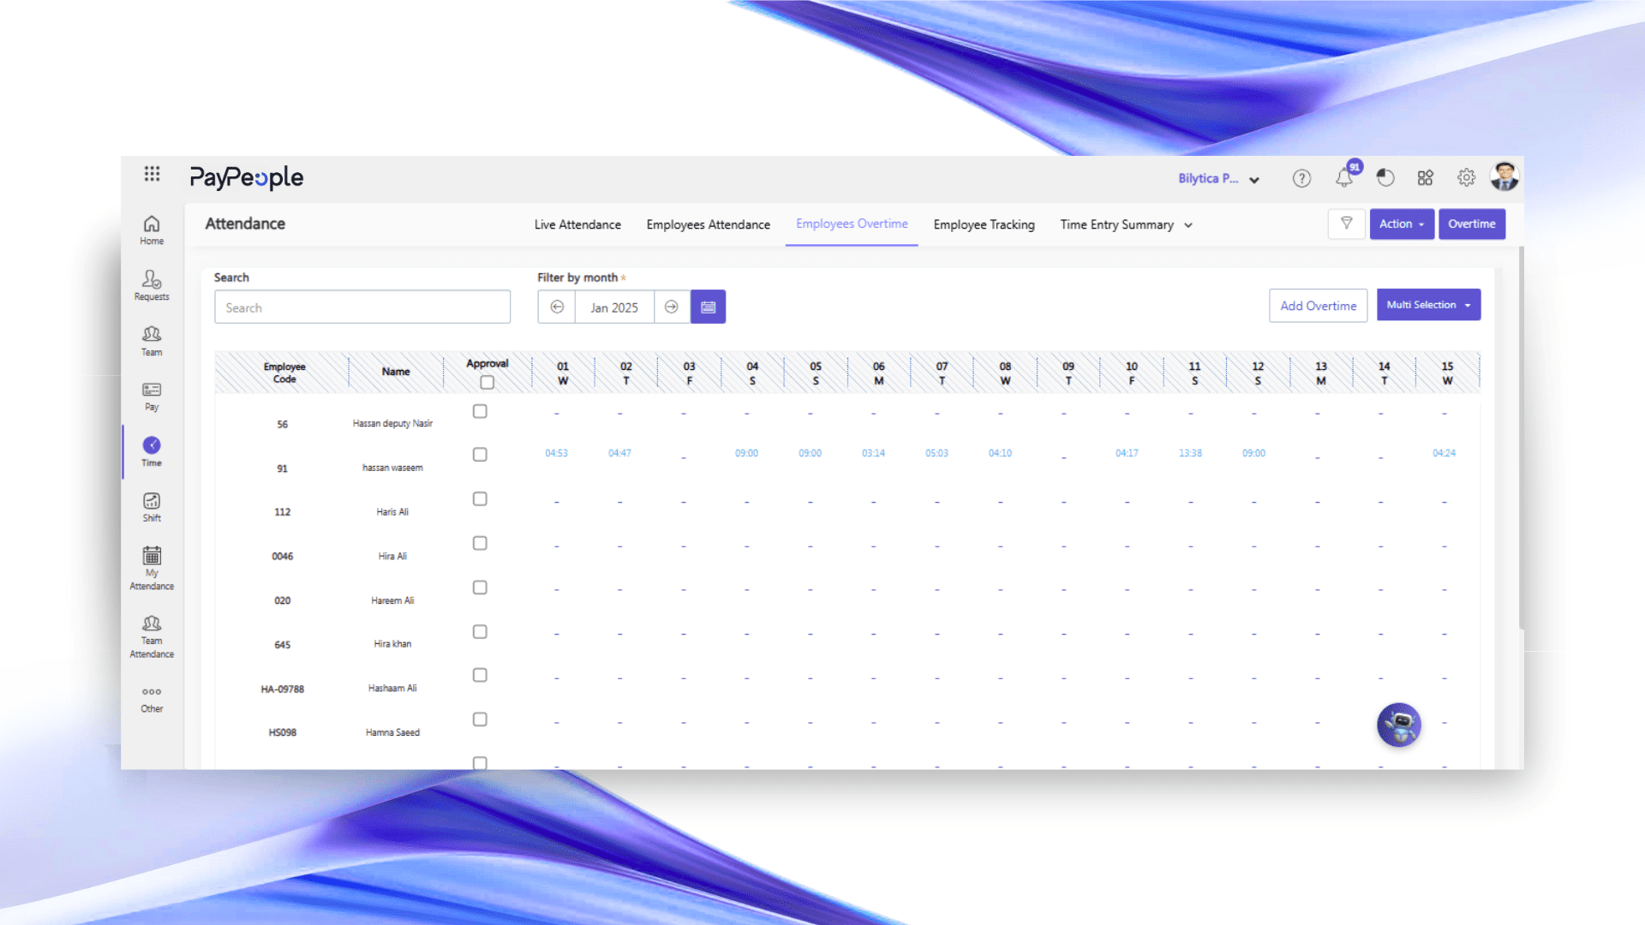Viewport: 1645px width, 925px height.
Task: Open the settings gear icon
Action: click(x=1466, y=177)
